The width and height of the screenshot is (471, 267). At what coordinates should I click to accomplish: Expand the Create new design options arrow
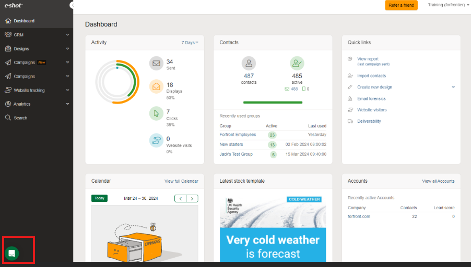(x=453, y=87)
